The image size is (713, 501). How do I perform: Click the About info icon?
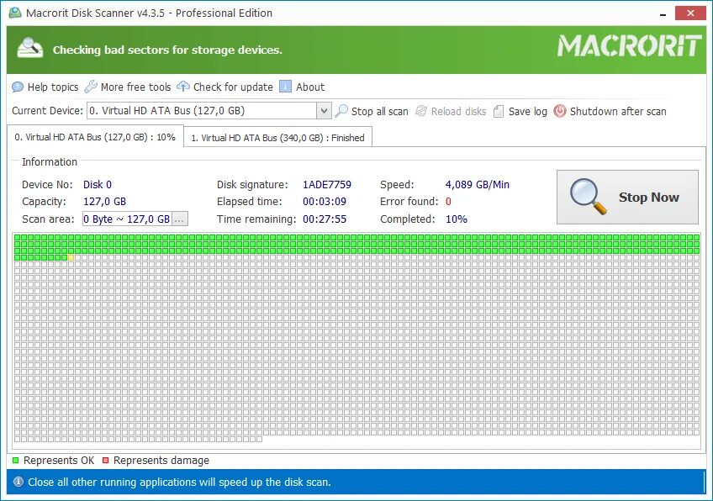click(285, 87)
